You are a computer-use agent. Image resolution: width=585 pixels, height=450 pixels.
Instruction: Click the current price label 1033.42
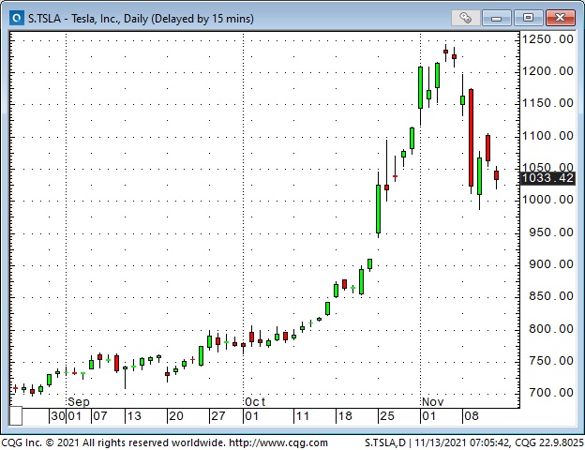(547, 178)
